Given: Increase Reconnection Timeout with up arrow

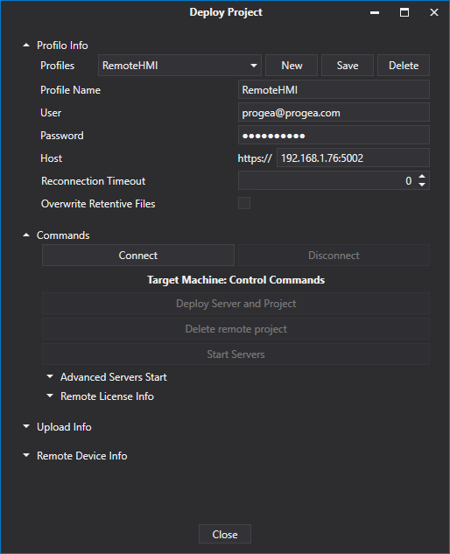Looking at the screenshot, I should (422, 176).
